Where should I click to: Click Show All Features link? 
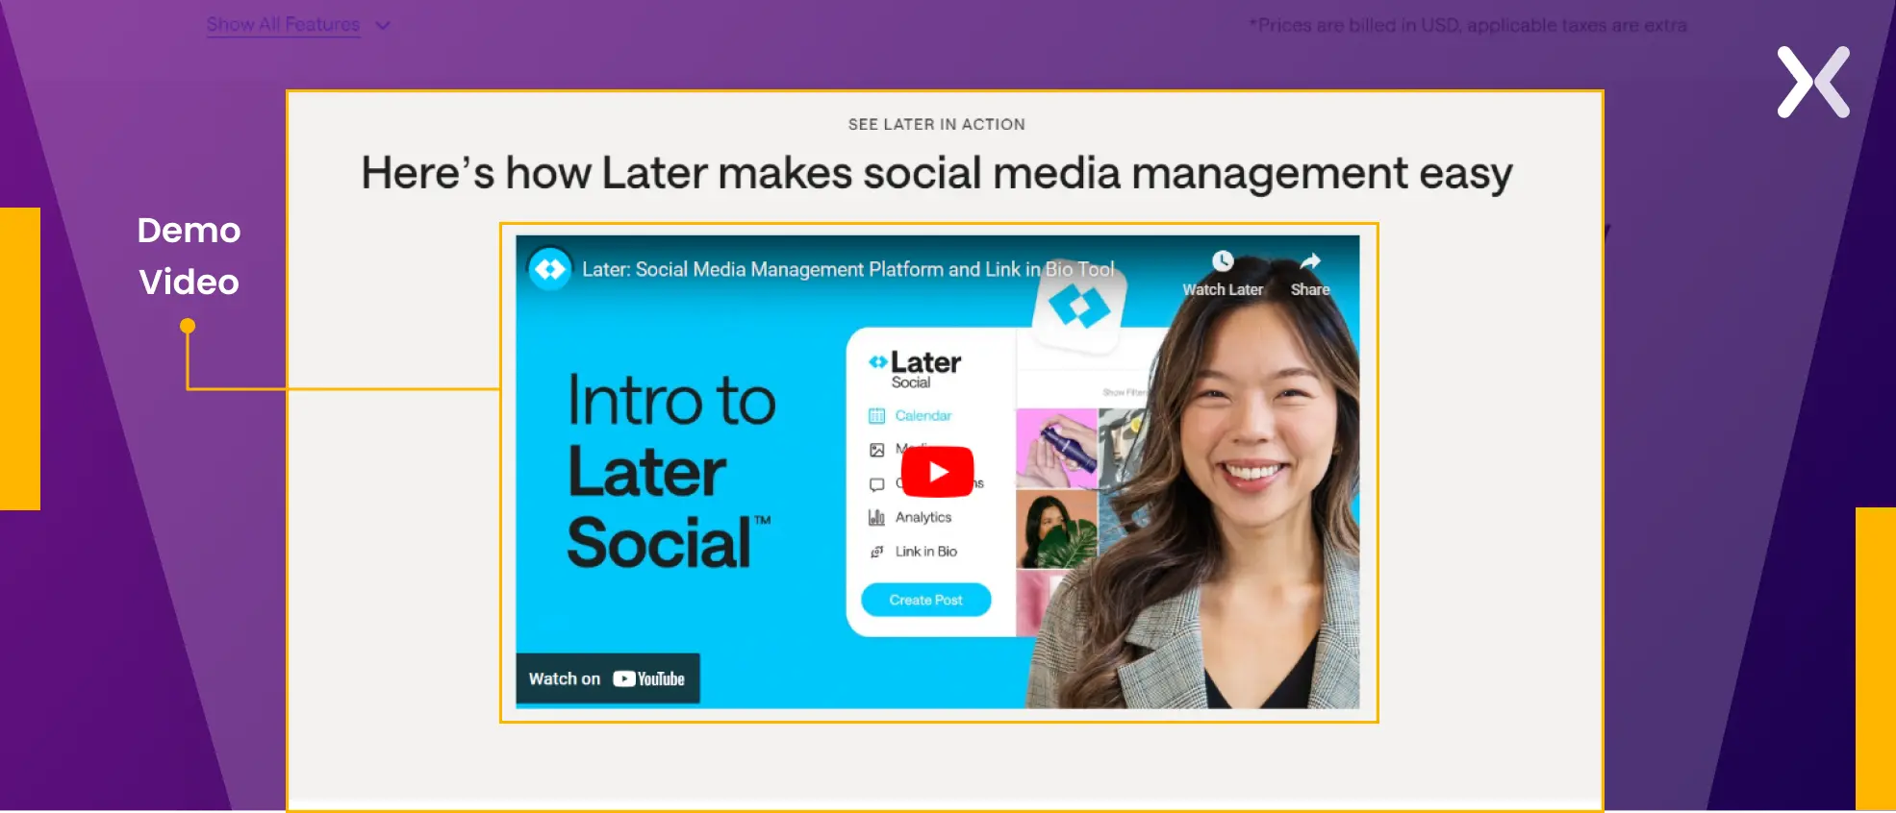point(283,25)
